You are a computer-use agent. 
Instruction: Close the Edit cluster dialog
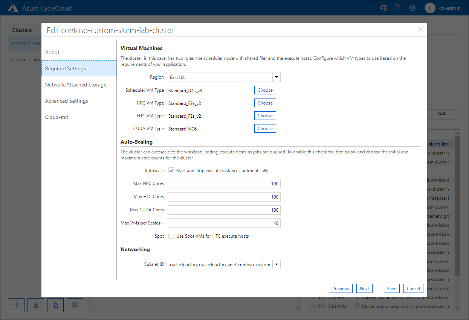[x=421, y=30]
